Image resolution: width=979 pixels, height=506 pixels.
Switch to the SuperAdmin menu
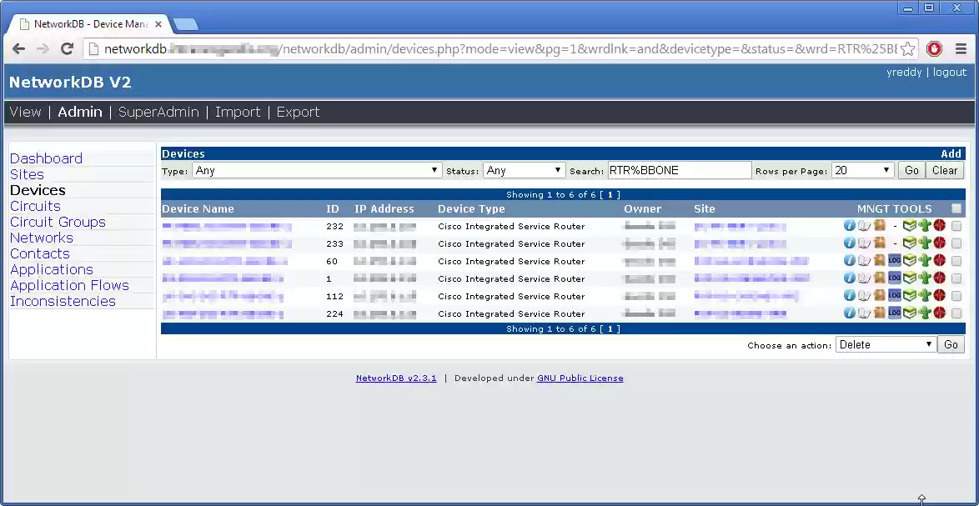(x=158, y=112)
